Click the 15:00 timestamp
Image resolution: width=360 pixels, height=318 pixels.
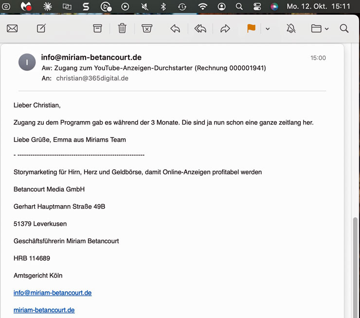click(x=318, y=58)
